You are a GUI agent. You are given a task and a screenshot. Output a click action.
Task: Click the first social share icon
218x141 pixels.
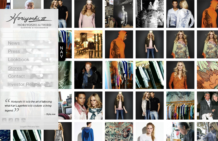tap(4, 120)
